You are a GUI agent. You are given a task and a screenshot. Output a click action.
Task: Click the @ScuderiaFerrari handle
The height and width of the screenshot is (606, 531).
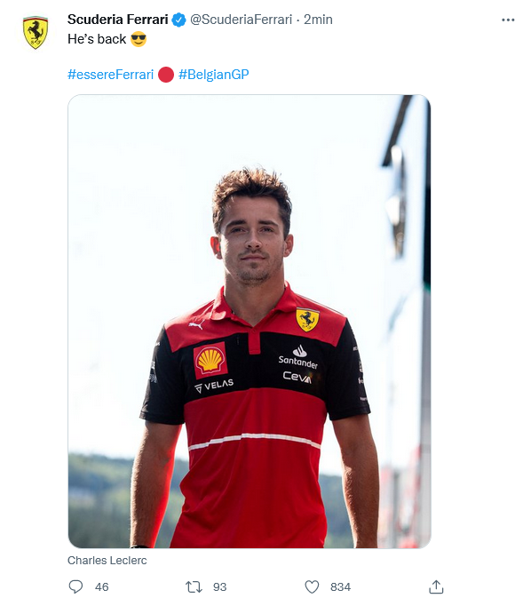coord(241,20)
